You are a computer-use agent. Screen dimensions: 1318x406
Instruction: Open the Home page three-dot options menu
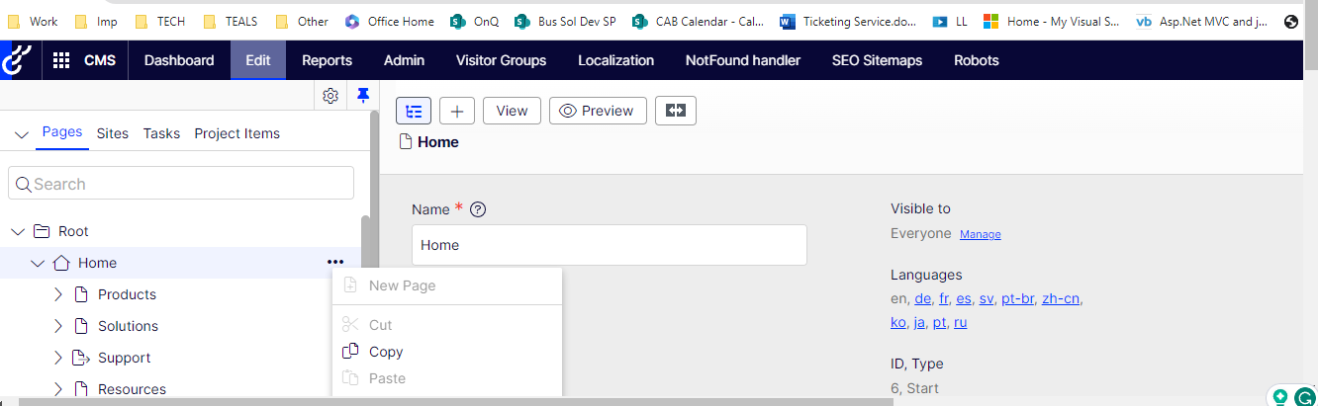[335, 263]
